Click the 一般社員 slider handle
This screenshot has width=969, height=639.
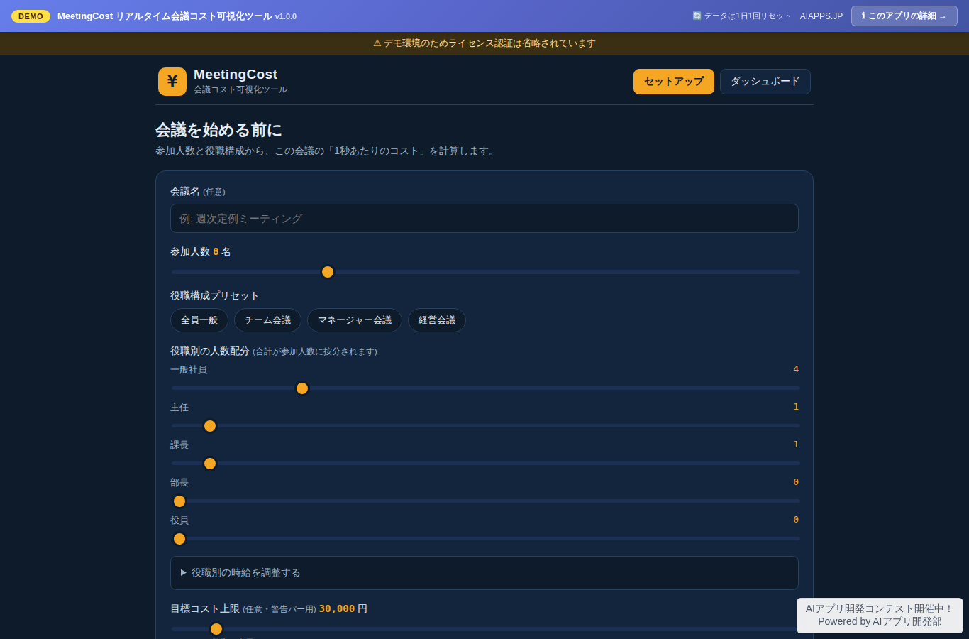pos(302,388)
